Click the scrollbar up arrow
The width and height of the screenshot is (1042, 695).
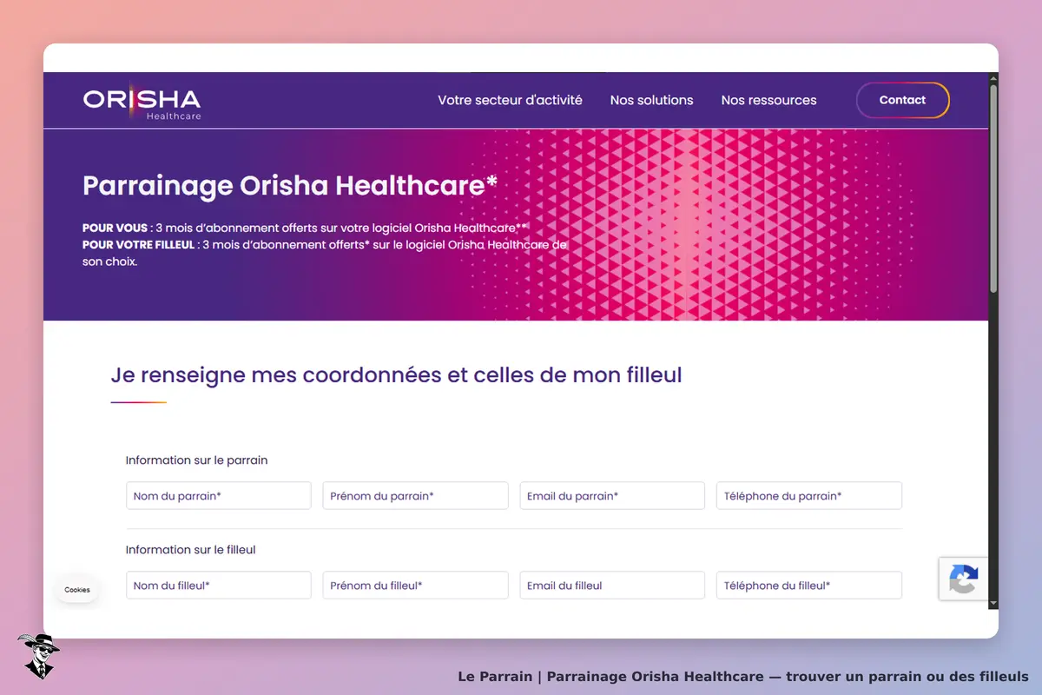pos(993,78)
